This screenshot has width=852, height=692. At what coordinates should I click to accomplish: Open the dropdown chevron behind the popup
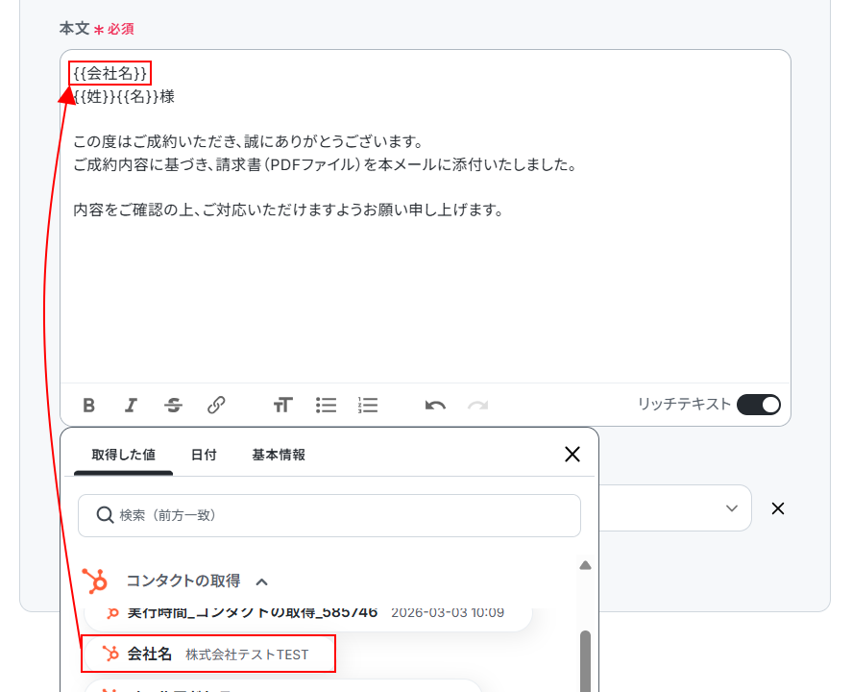coord(731,508)
